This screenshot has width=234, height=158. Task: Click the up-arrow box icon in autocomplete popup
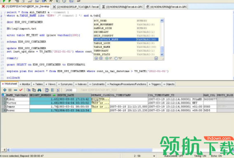click(101, 58)
